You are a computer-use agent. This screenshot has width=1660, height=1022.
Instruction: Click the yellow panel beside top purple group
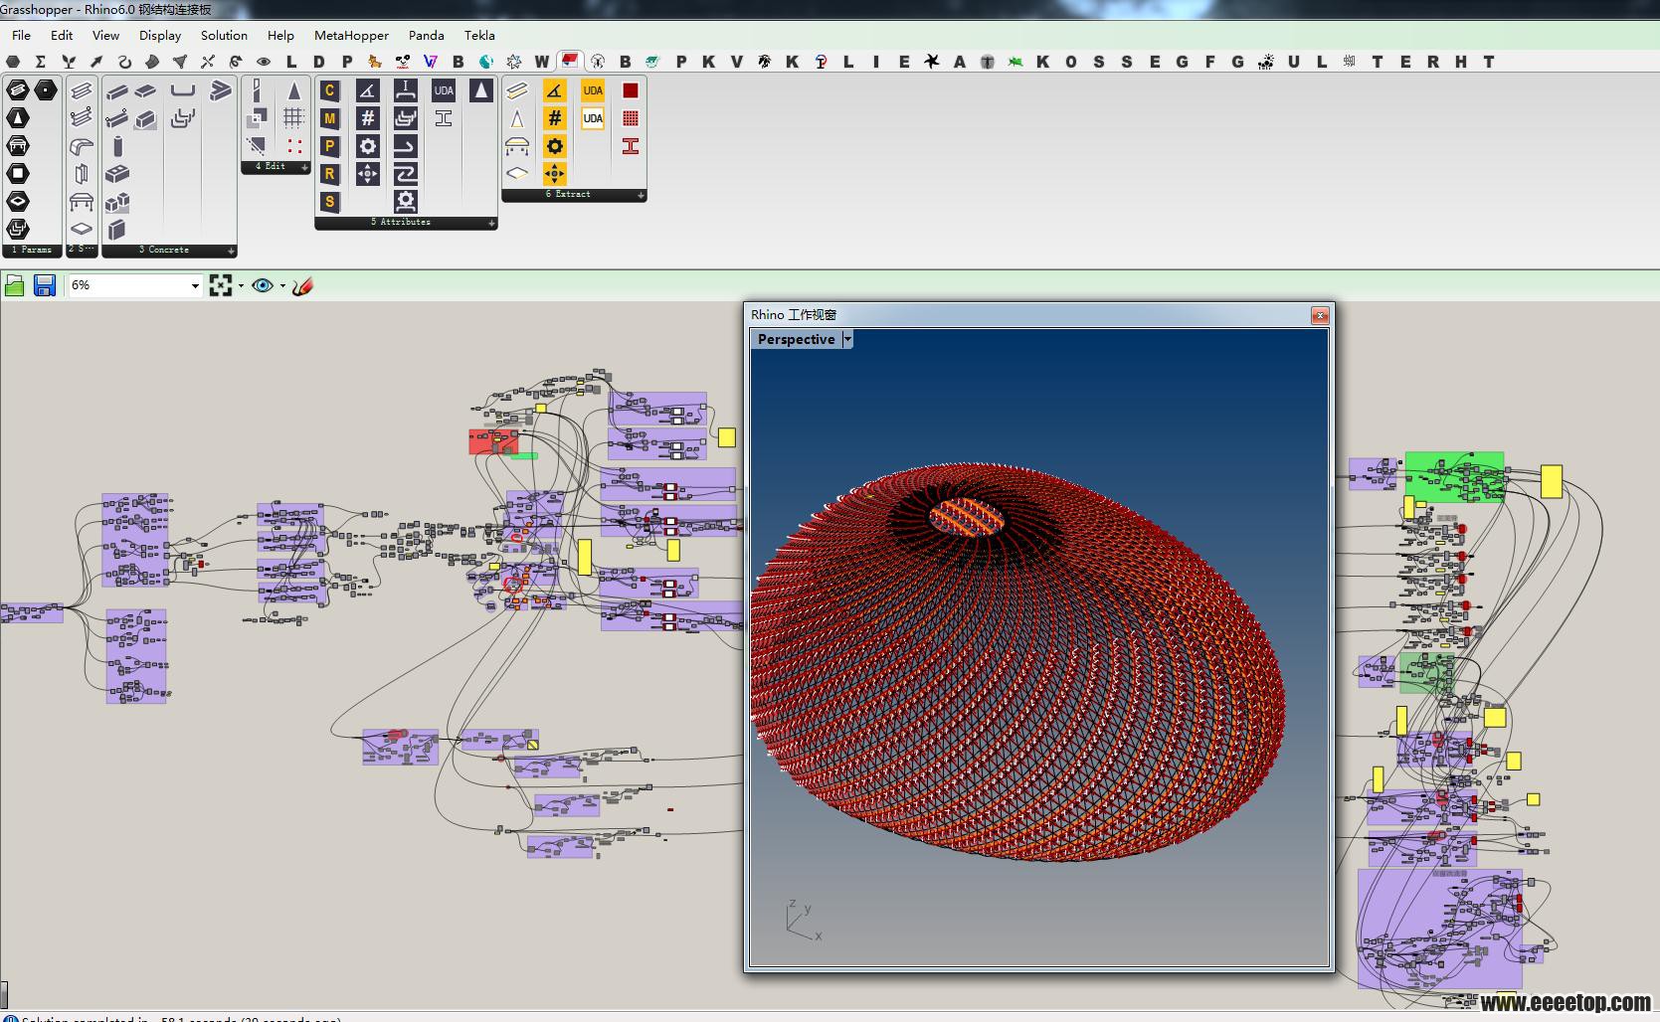[x=727, y=437]
